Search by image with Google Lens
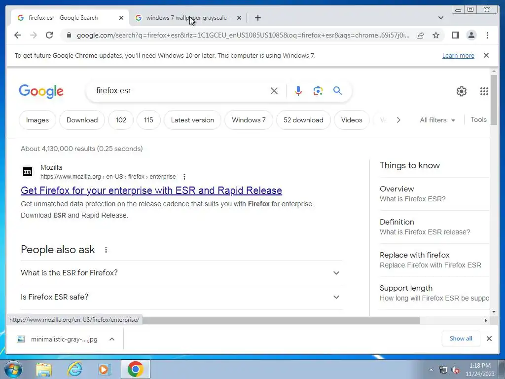The width and height of the screenshot is (505, 379). (318, 91)
